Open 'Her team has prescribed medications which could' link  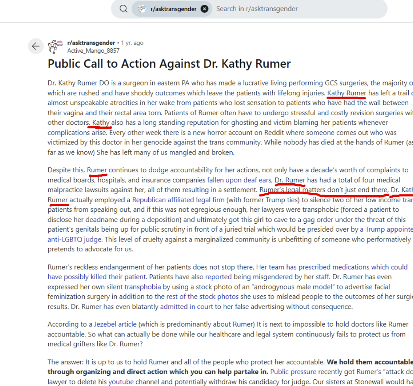point(332,267)
